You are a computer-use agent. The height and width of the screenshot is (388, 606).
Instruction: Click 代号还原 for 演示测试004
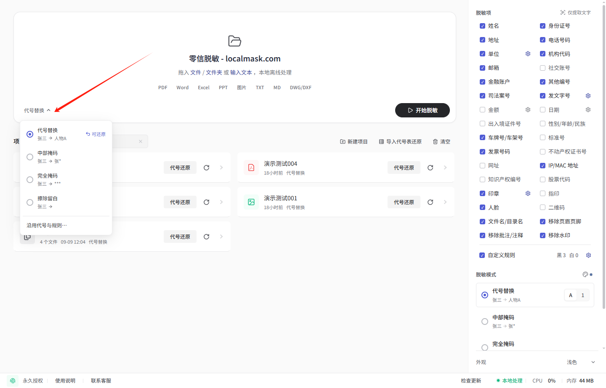(x=404, y=167)
